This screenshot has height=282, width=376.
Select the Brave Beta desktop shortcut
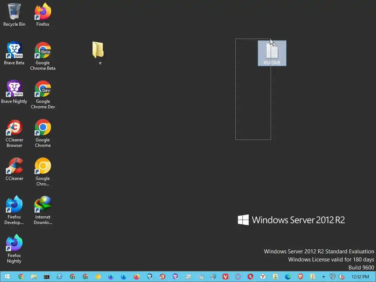pos(14,53)
